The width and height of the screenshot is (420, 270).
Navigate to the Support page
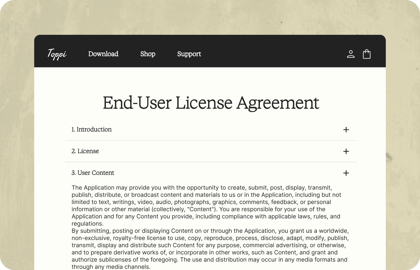pyautogui.click(x=189, y=54)
